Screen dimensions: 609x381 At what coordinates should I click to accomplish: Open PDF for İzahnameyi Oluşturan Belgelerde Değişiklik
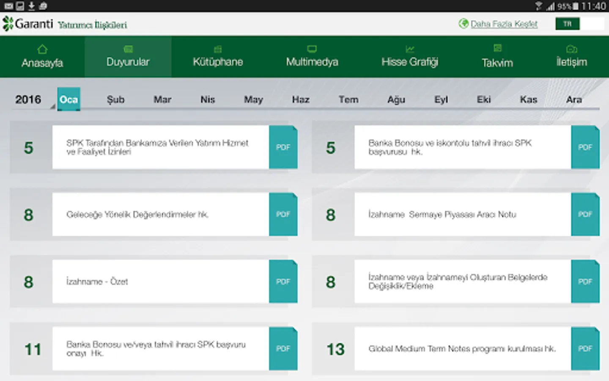click(x=585, y=282)
